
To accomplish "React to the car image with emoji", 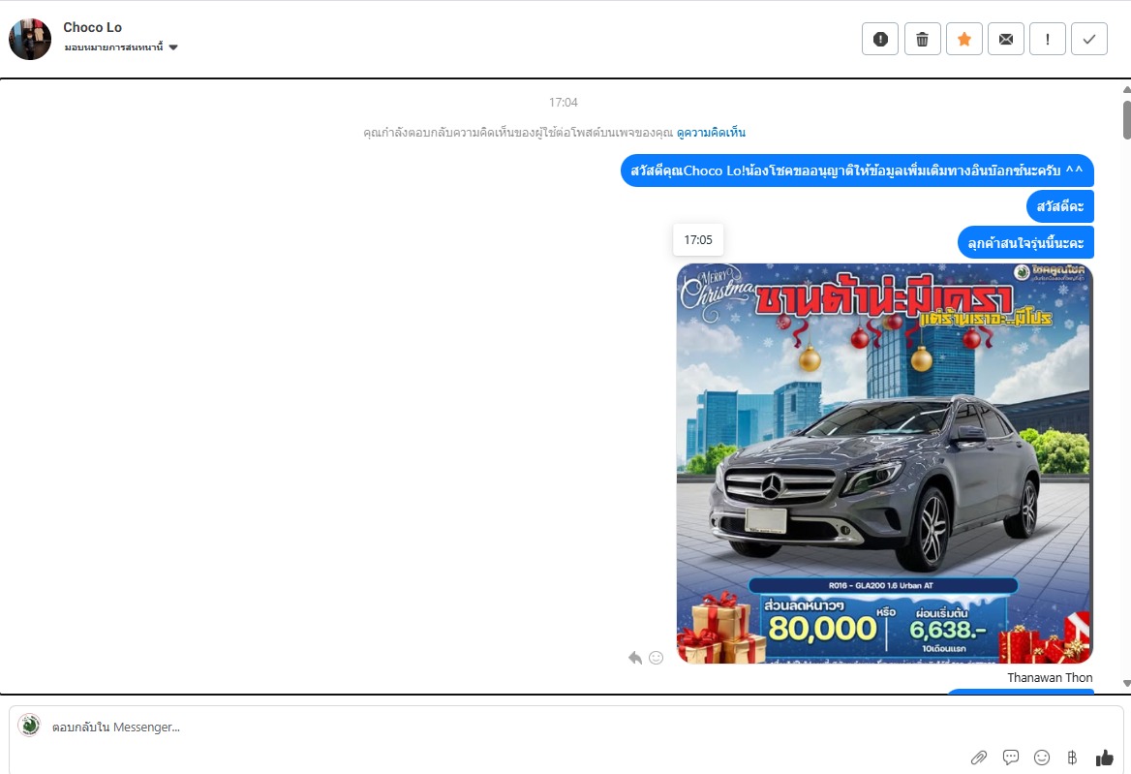I will point(656,658).
